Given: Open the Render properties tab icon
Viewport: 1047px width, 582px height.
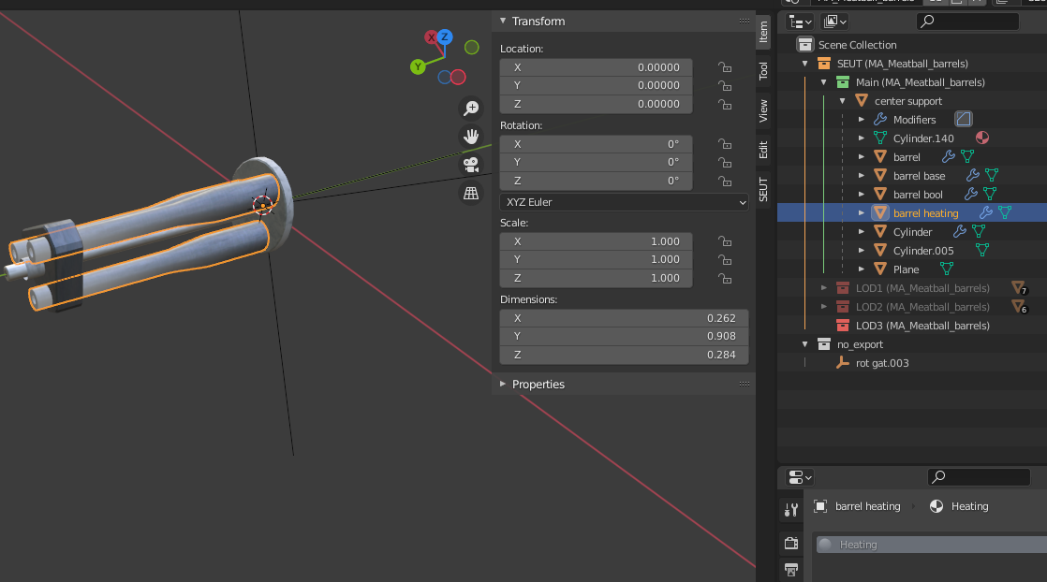Looking at the screenshot, I should [791, 543].
